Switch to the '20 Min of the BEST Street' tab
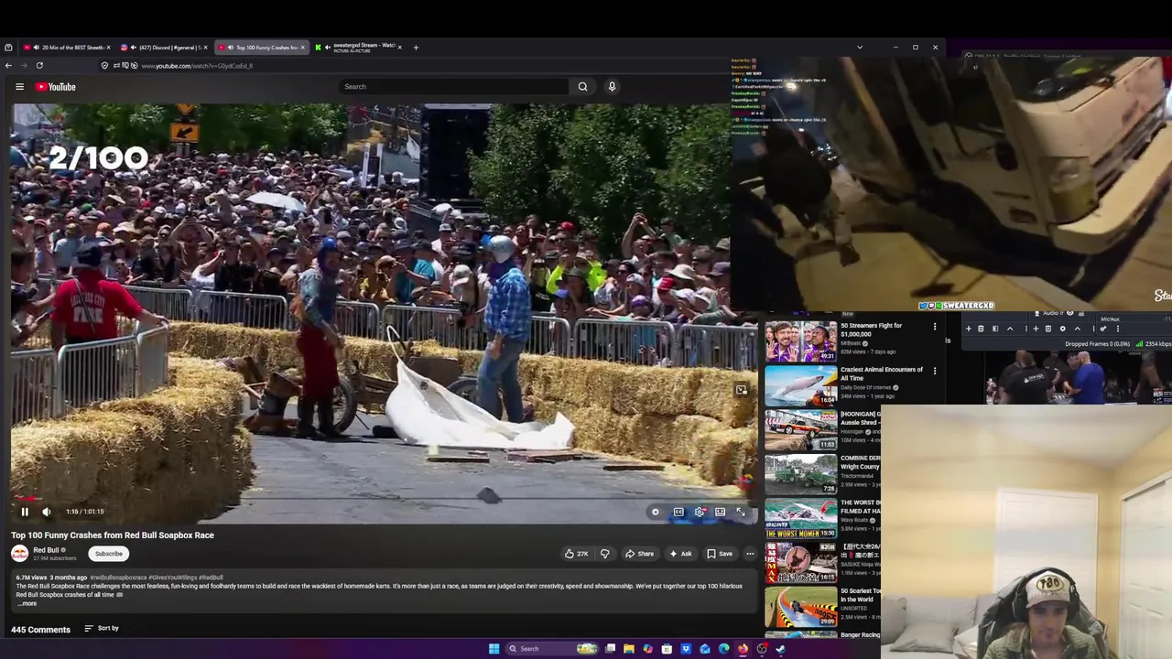The width and height of the screenshot is (1172, 659). point(66,48)
